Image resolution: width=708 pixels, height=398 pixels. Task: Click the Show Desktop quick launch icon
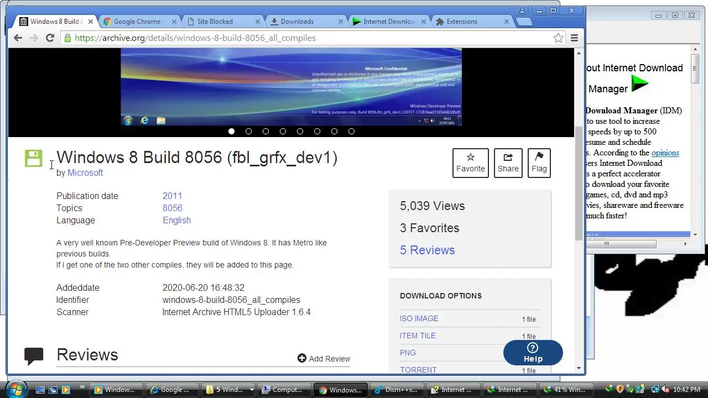click(x=40, y=390)
